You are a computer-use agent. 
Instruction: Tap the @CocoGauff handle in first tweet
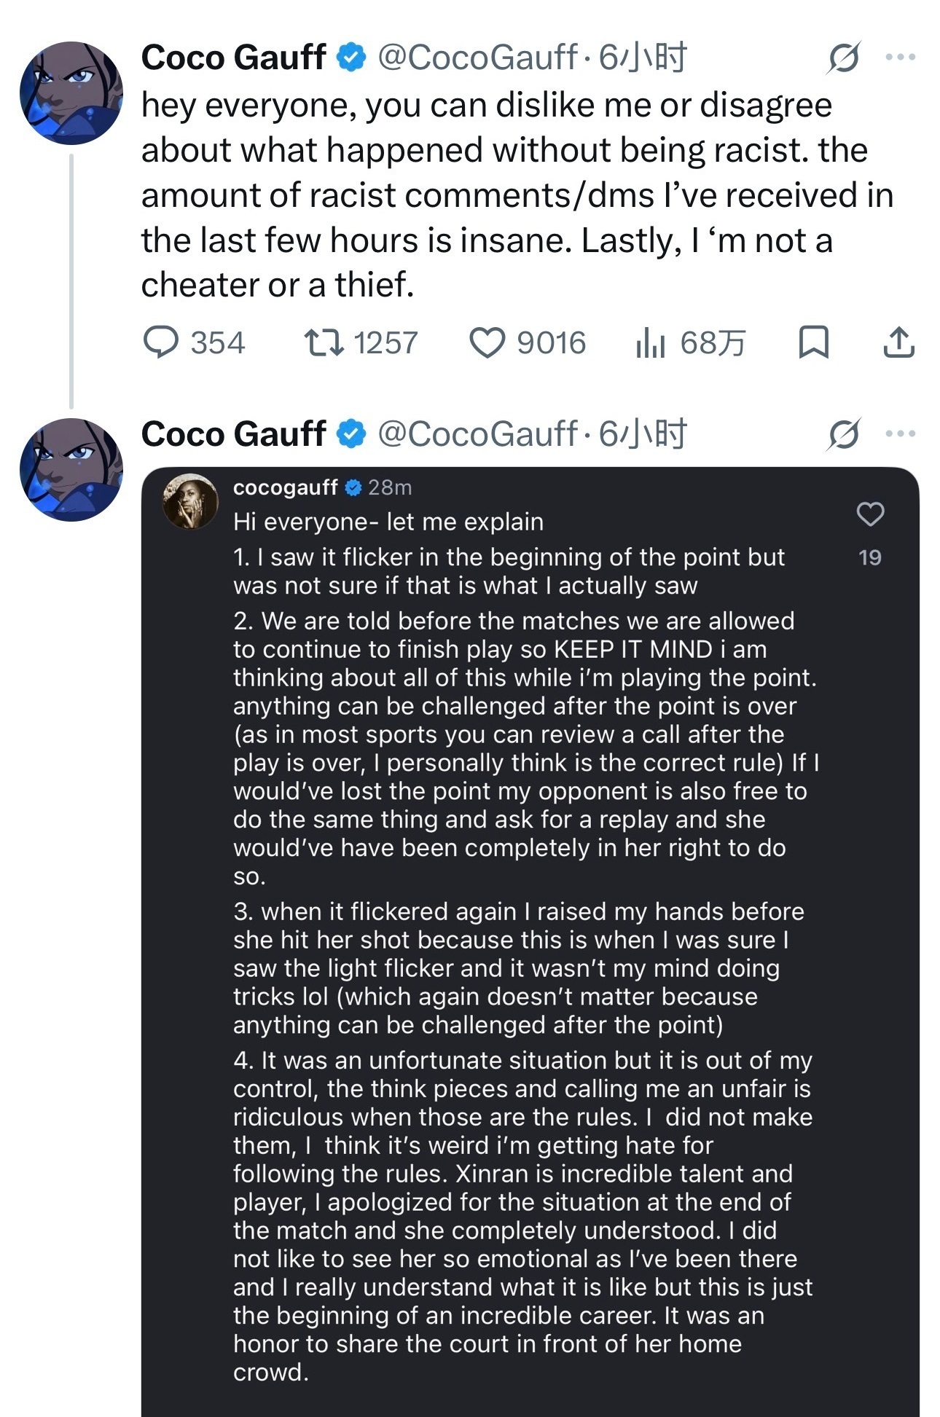point(478,58)
